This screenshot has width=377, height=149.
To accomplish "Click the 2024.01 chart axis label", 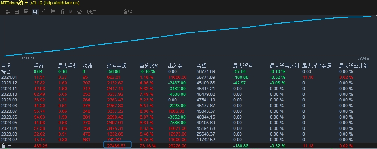I will [364, 59].
